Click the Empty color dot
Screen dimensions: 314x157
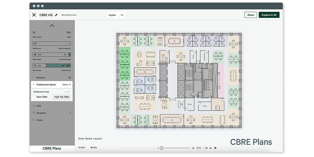[34, 120]
